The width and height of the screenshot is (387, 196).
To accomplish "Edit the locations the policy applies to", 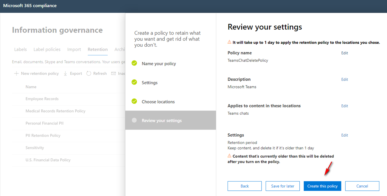I will point(344,106).
